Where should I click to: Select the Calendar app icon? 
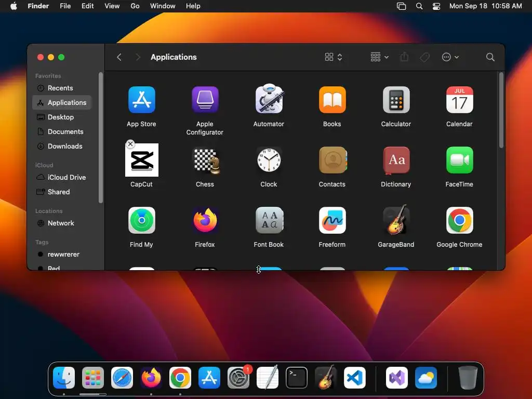click(459, 100)
